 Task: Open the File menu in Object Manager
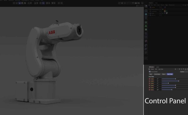click(x=152, y=5)
